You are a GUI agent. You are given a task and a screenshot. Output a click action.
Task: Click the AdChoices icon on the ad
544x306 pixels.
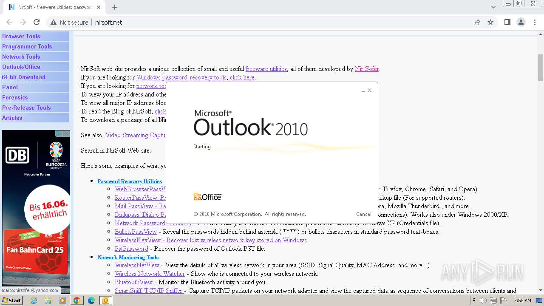(x=59, y=133)
